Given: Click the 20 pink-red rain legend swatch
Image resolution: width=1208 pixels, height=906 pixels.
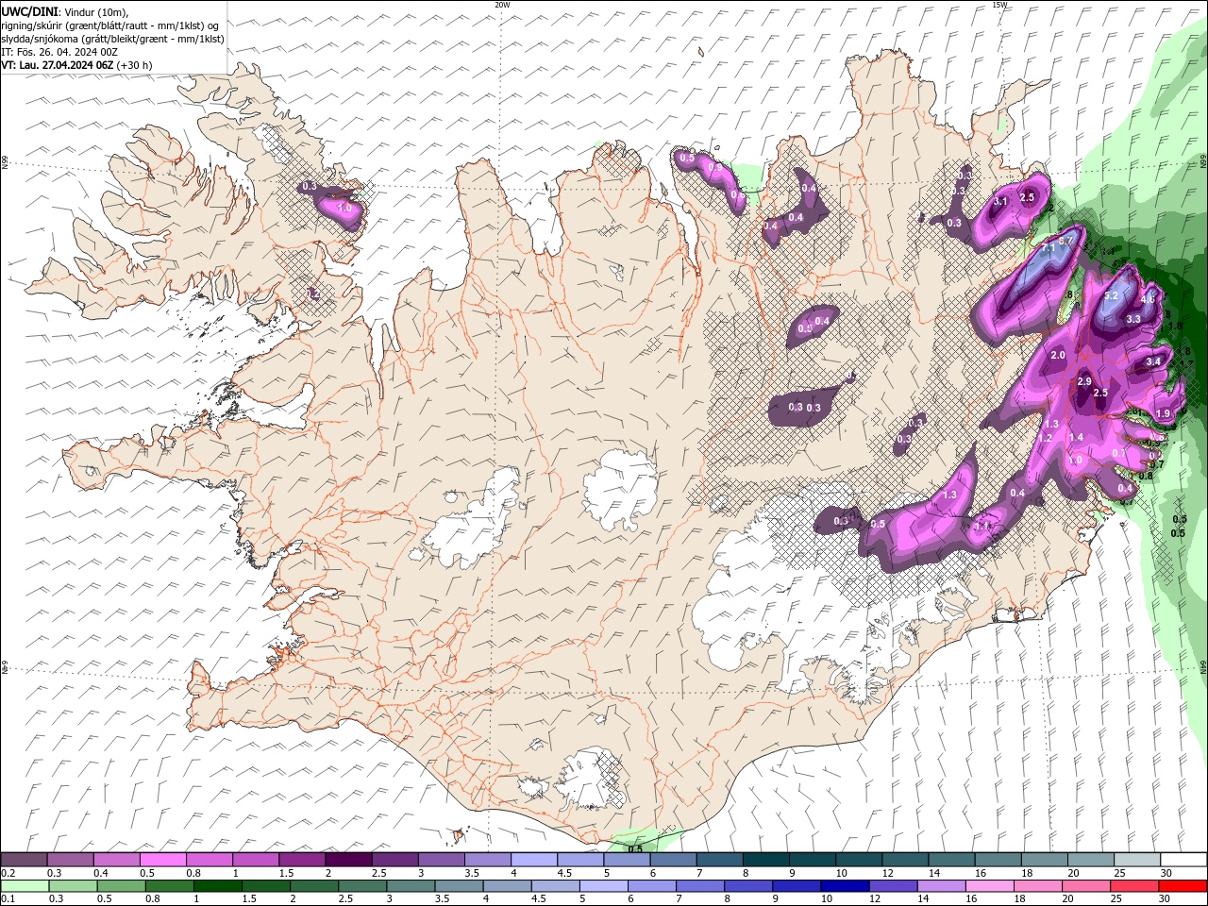Looking at the screenshot, I should pyautogui.click(x=1087, y=886).
